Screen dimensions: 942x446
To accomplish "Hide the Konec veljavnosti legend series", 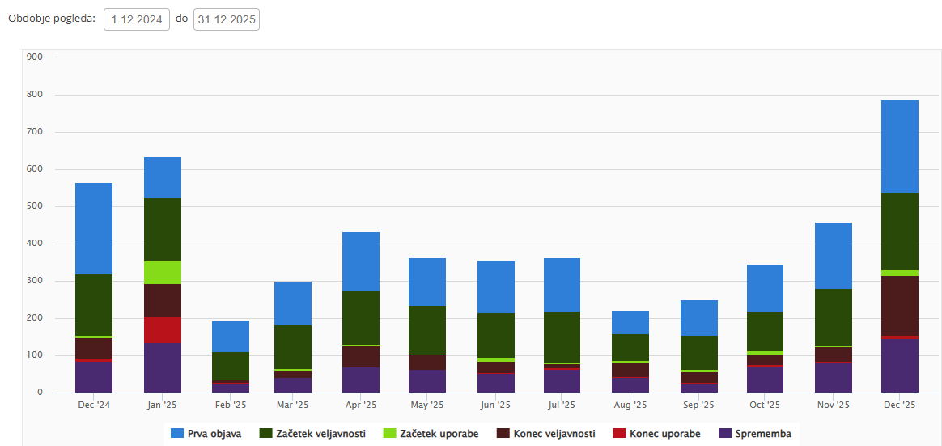I will click(554, 434).
